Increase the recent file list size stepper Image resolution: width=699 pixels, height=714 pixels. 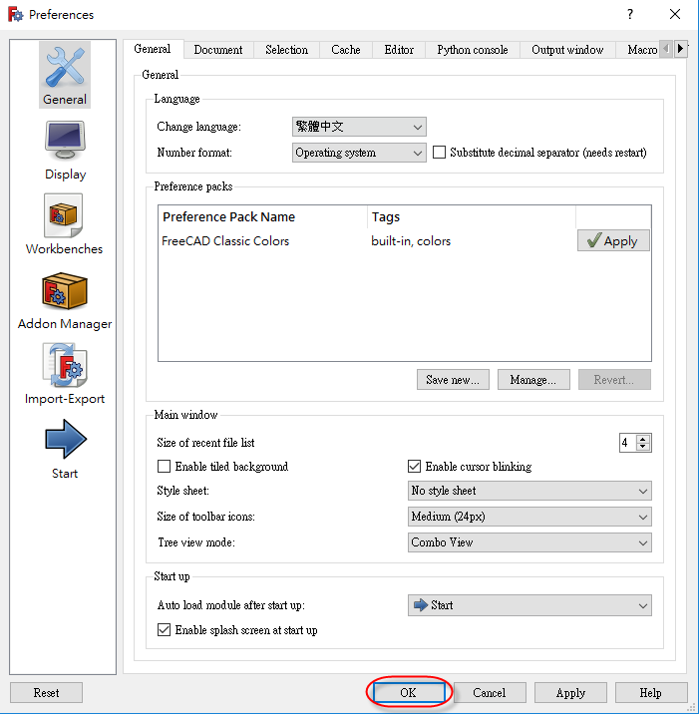[643, 439]
